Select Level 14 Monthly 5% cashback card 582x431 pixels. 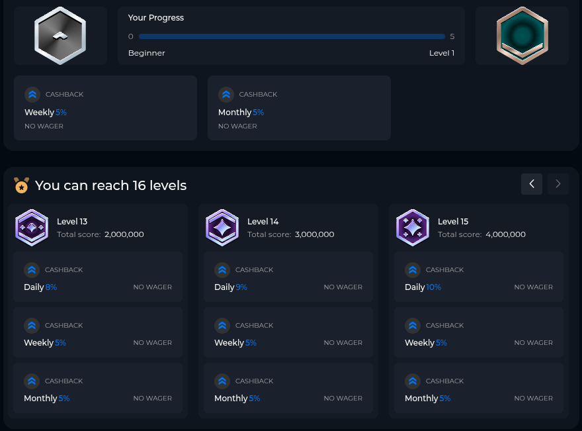[288, 389]
